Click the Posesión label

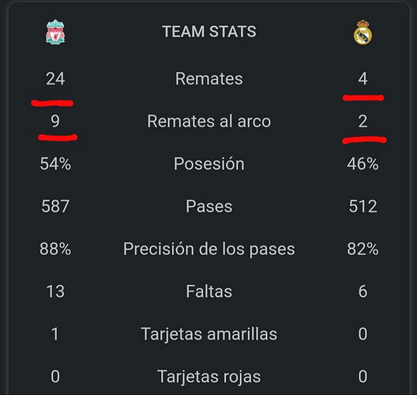pos(209,164)
